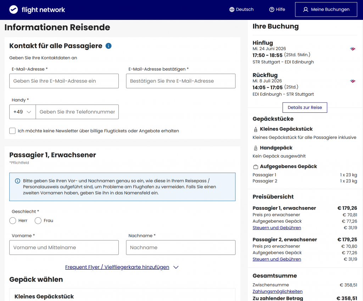The image size is (363, 301).
Task: Click the Hilfe question mark icon
Action: [272, 10]
